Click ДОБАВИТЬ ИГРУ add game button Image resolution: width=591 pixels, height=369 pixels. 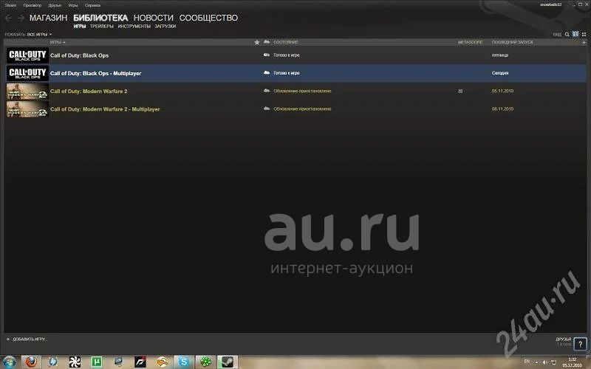point(27,339)
